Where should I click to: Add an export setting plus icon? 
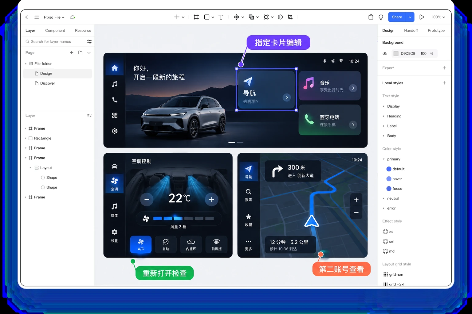(444, 68)
